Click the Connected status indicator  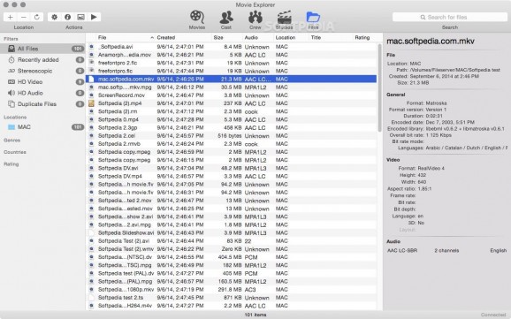click(x=493, y=315)
